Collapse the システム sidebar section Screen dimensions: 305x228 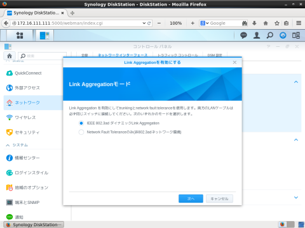coord(8,145)
